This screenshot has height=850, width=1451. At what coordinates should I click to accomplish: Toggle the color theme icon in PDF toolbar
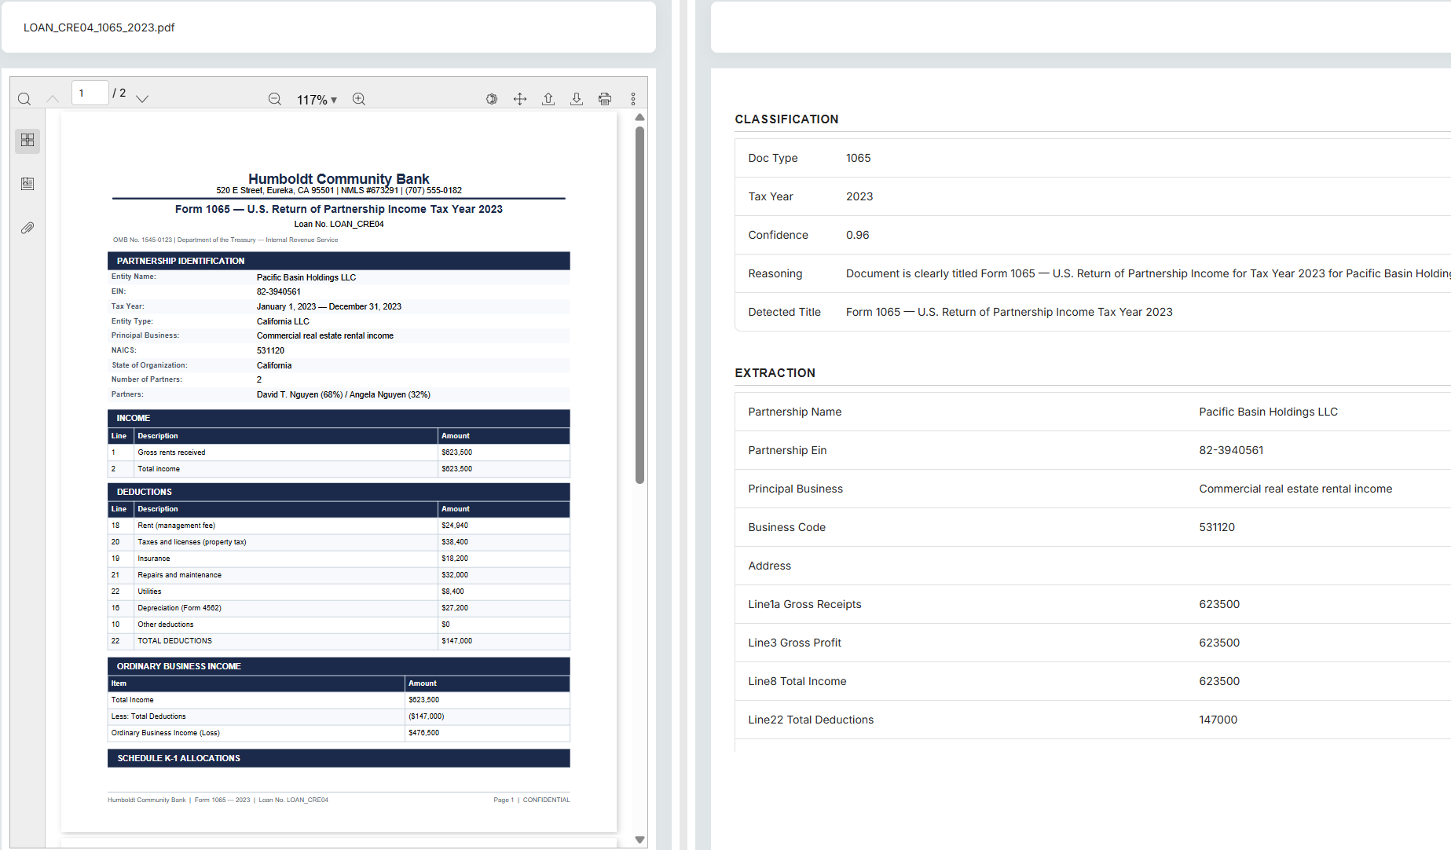492,99
